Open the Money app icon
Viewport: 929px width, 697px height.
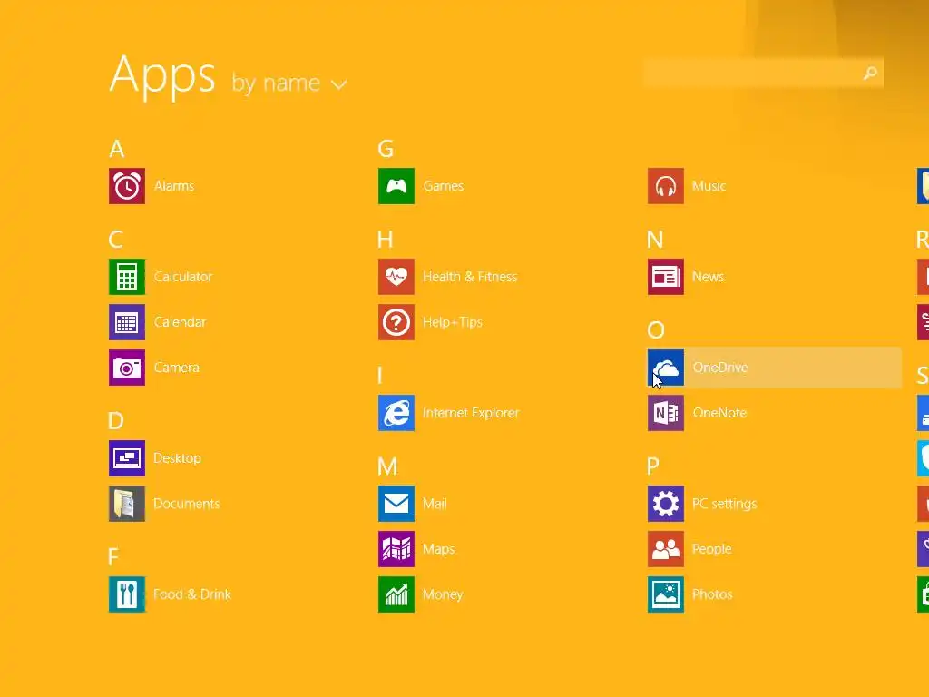(x=396, y=594)
